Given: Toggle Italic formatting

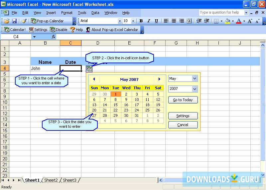Looking at the screenshot, I should tap(149, 21).
